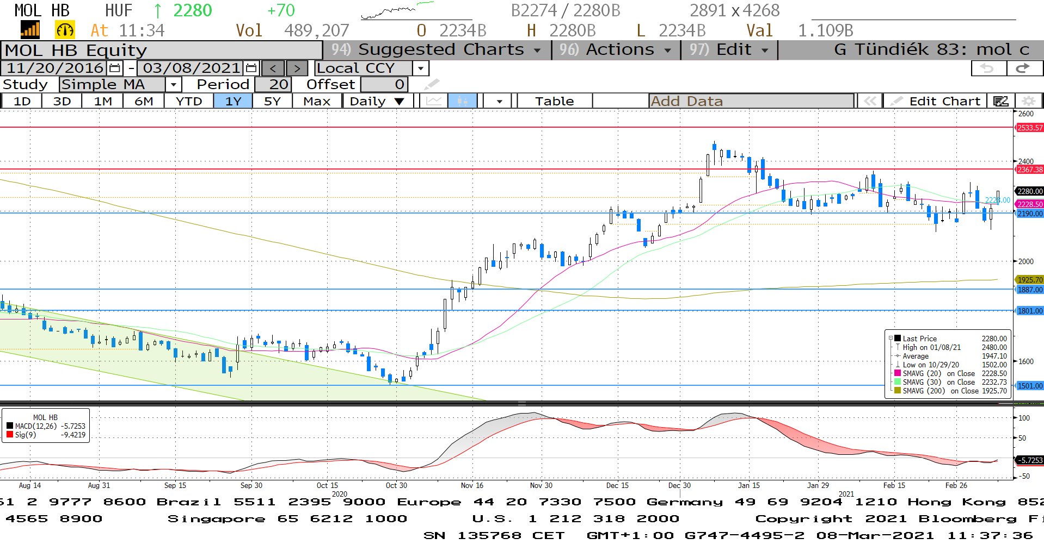The image size is (1044, 557).
Task: Open the Simple MA study dropdown
Action: tap(173, 85)
